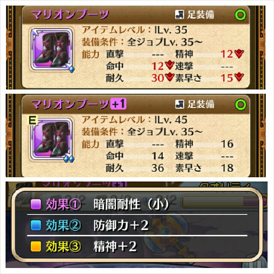Image resolution: width=274 pixels, height=274 pixels.
Task: Select the orange swatch for 効果③
Action: tap(36, 247)
